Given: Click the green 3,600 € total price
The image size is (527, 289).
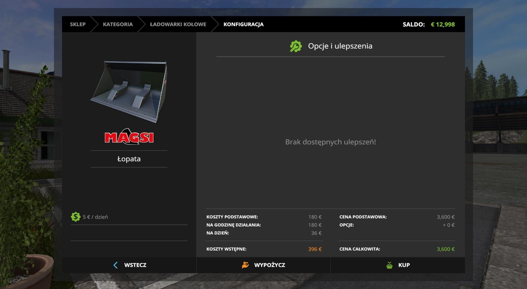Looking at the screenshot, I should coord(446,249).
